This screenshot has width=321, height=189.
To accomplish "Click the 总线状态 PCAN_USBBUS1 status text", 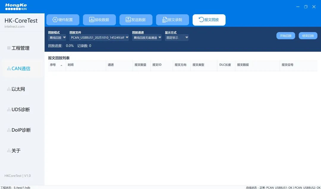I will pos(283,188).
